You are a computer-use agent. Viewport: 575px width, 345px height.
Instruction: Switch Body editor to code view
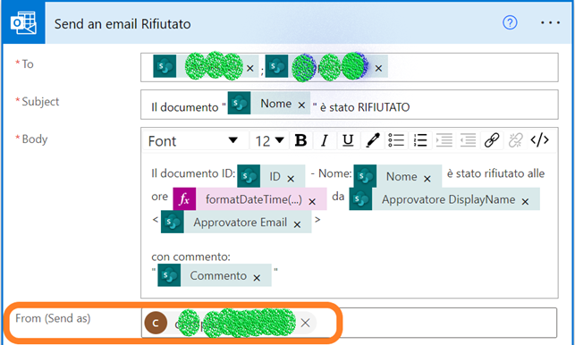click(x=539, y=140)
